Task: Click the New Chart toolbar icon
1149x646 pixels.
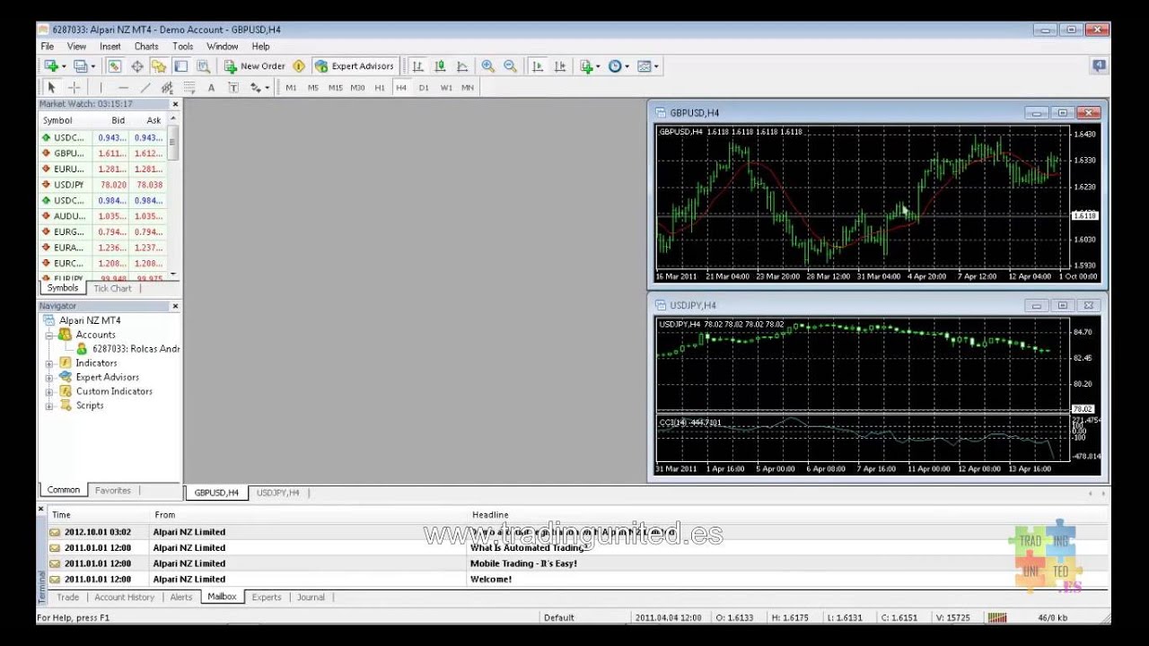Action: (54, 65)
